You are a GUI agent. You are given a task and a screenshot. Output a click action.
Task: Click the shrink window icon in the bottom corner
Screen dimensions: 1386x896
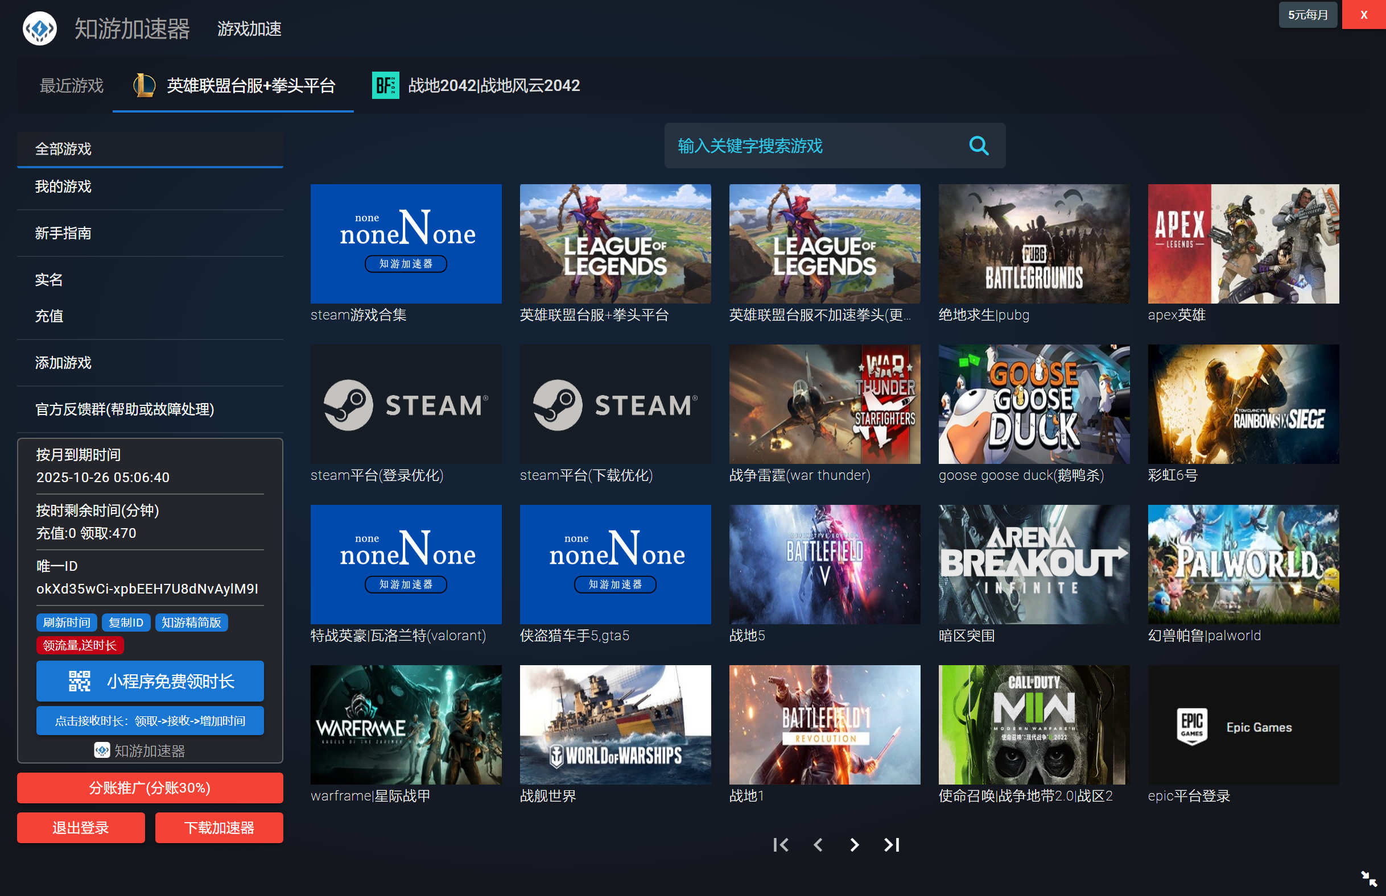1368,878
